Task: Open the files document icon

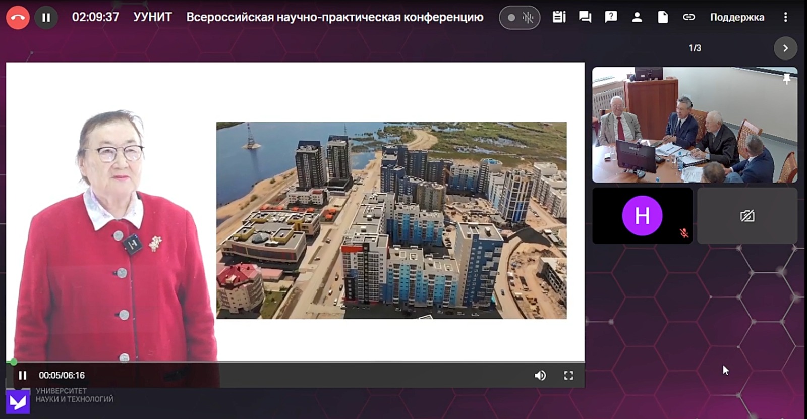Action: [663, 17]
